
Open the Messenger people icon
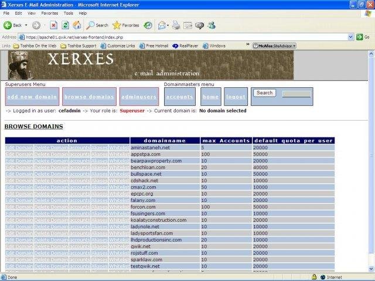point(212,25)
